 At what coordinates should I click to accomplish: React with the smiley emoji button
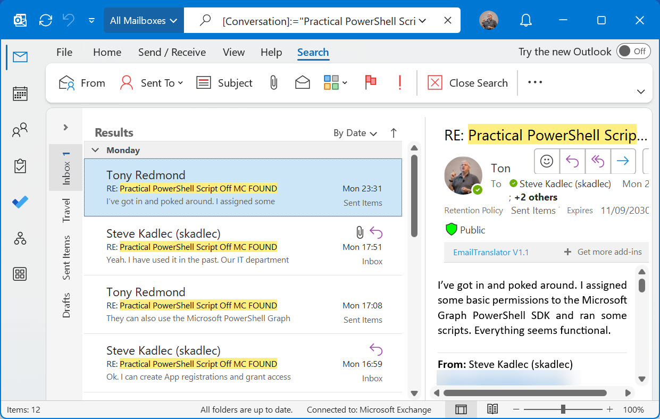coord(547,161)
